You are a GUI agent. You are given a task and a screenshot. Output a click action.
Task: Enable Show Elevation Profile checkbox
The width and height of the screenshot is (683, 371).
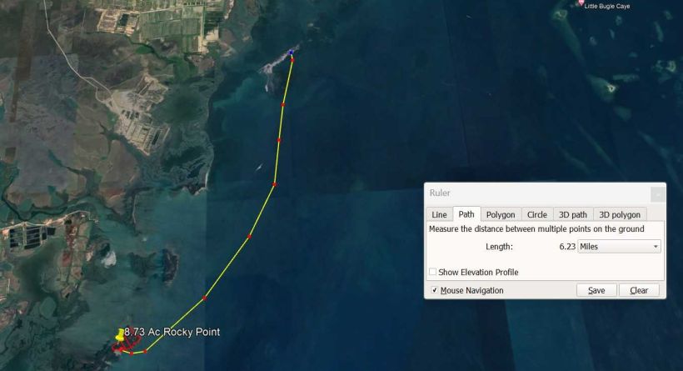pyautogui.click(x=432, y=272)
